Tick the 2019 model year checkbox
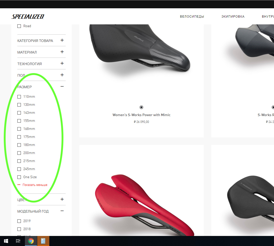The image size is (274, 246). tap(19, 221)
